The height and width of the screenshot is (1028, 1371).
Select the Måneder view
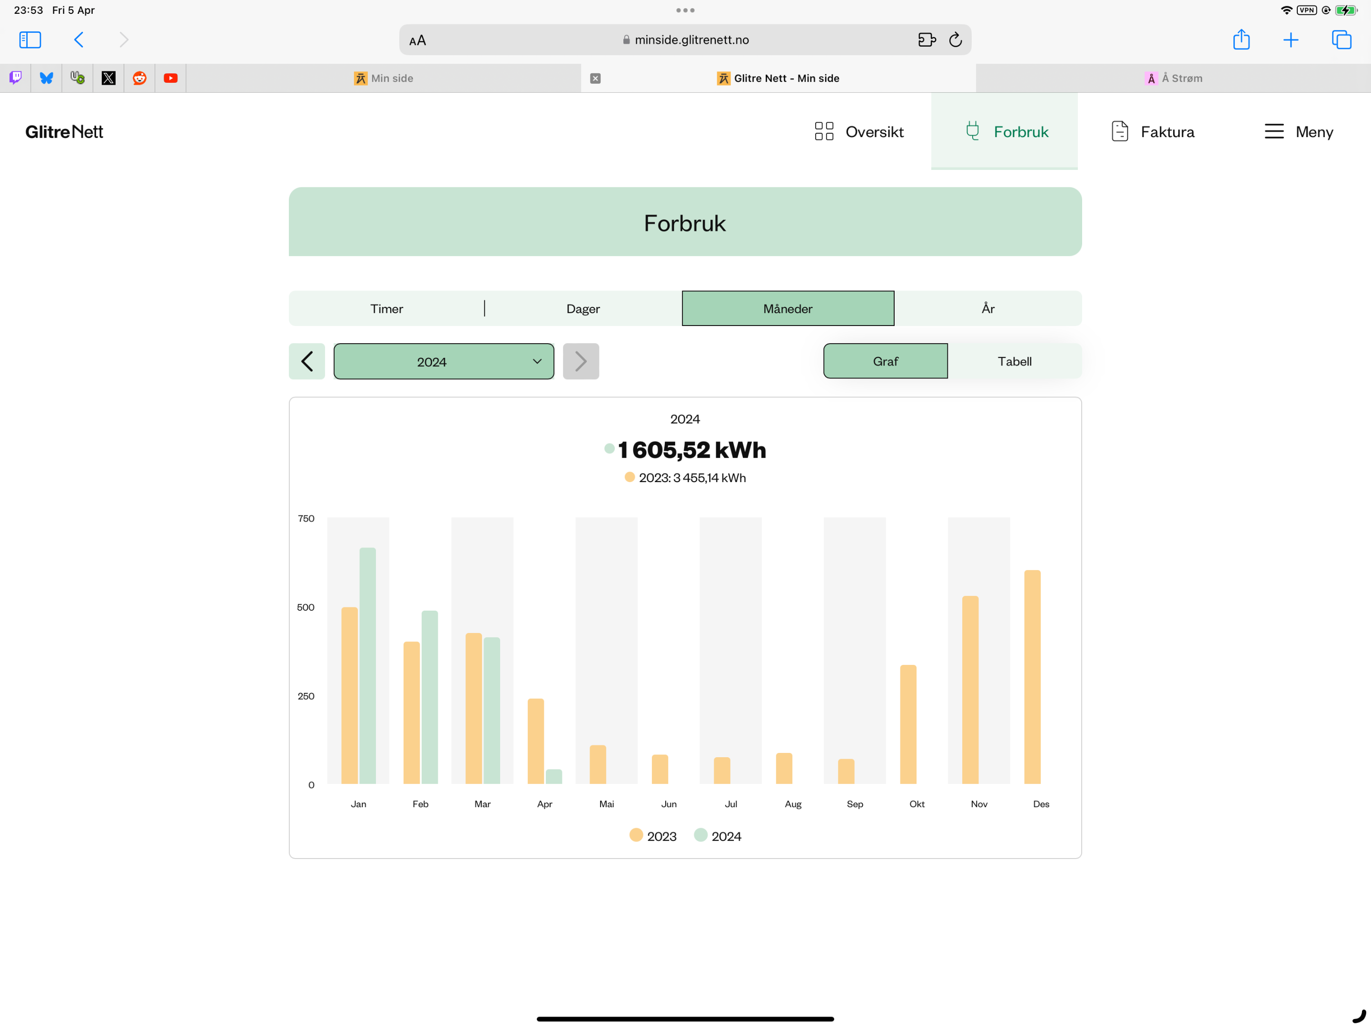[788, 308]
